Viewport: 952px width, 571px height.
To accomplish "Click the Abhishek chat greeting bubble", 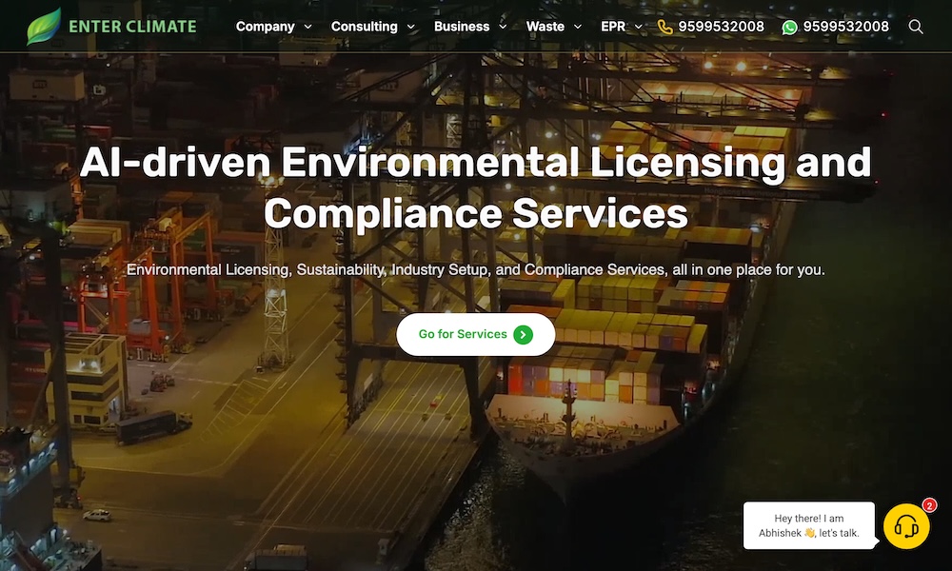I will click(x=808, y=526).
